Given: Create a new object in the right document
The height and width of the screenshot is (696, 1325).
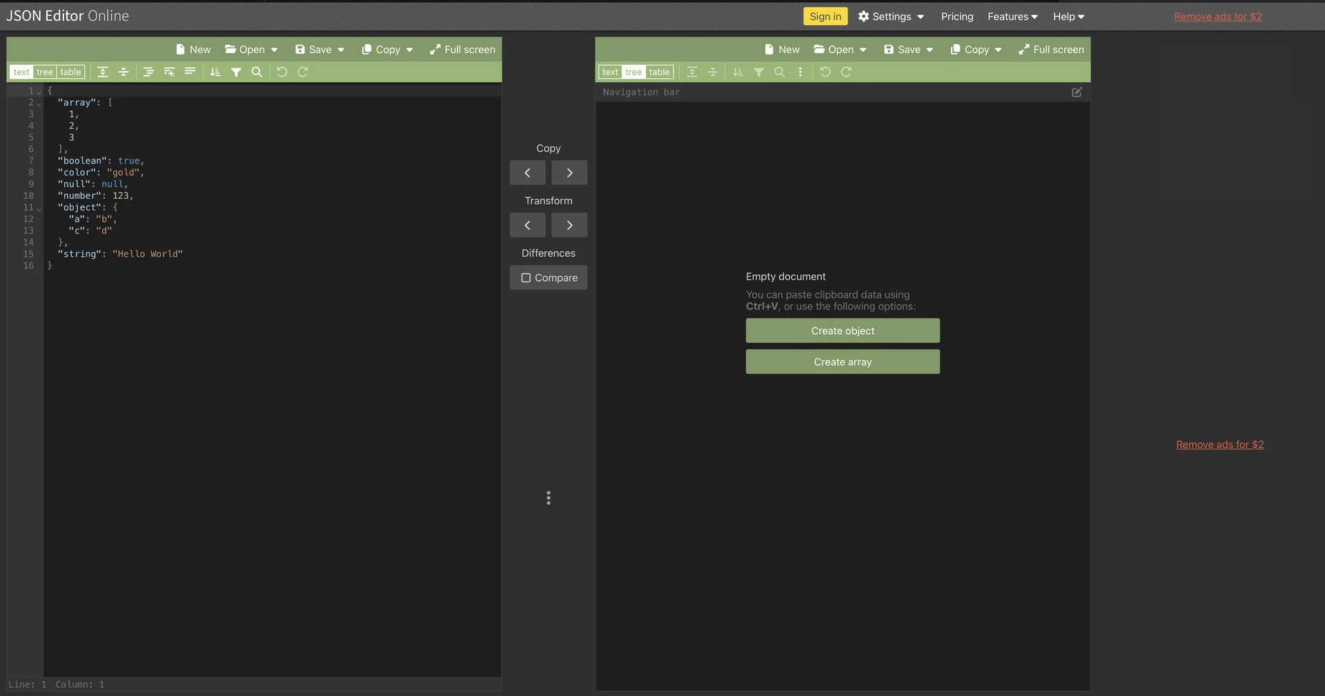Looking at the screenshot, I should [x=842, y=330].
